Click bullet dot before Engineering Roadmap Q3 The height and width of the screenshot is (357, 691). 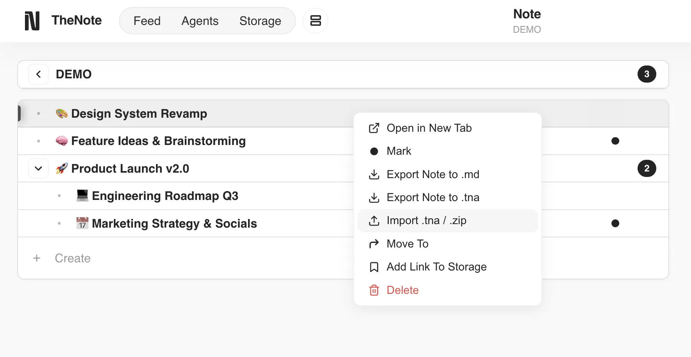point(59,196)
